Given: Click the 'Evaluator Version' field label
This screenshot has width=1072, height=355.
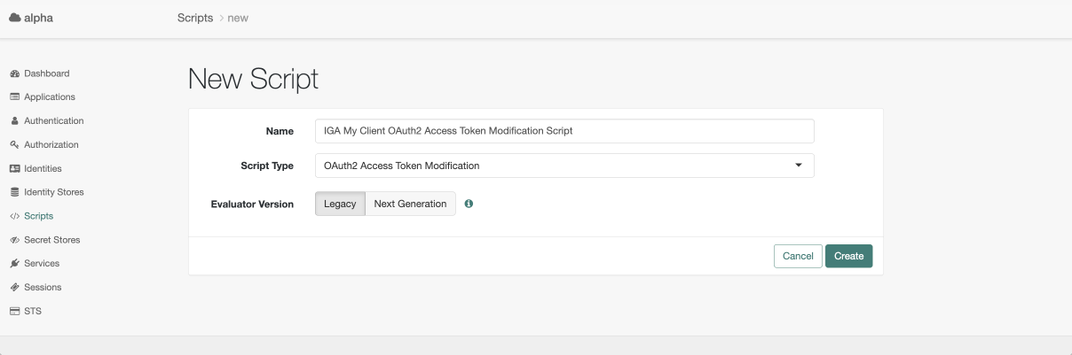Looking at the screenshot, I should (252, 204).
